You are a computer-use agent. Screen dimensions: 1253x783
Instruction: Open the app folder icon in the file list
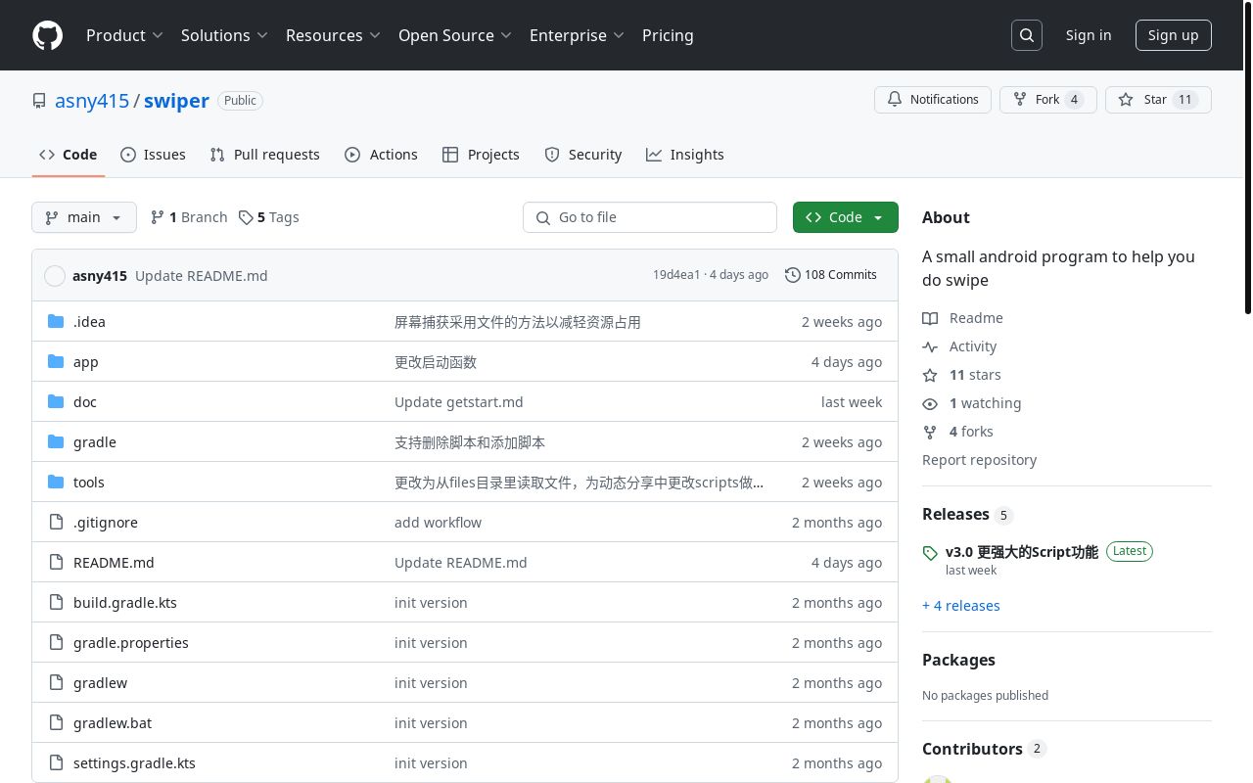pos(56,361)
